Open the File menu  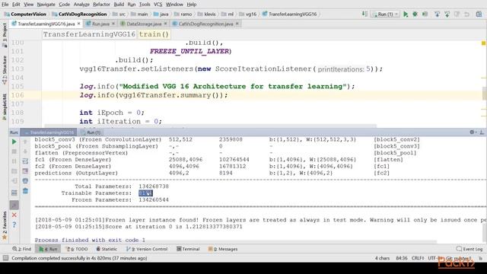click(x=5, y=5)
